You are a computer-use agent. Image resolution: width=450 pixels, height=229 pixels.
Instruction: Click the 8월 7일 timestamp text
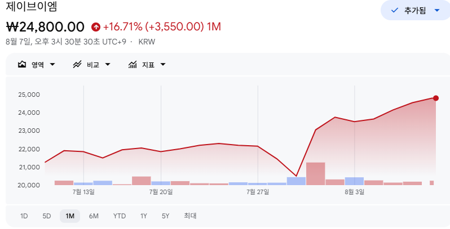(66, 42)
